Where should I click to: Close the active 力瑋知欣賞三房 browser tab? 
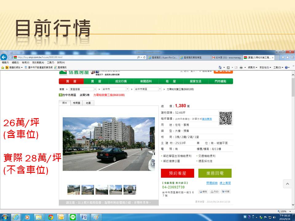[x=273, y=57]
